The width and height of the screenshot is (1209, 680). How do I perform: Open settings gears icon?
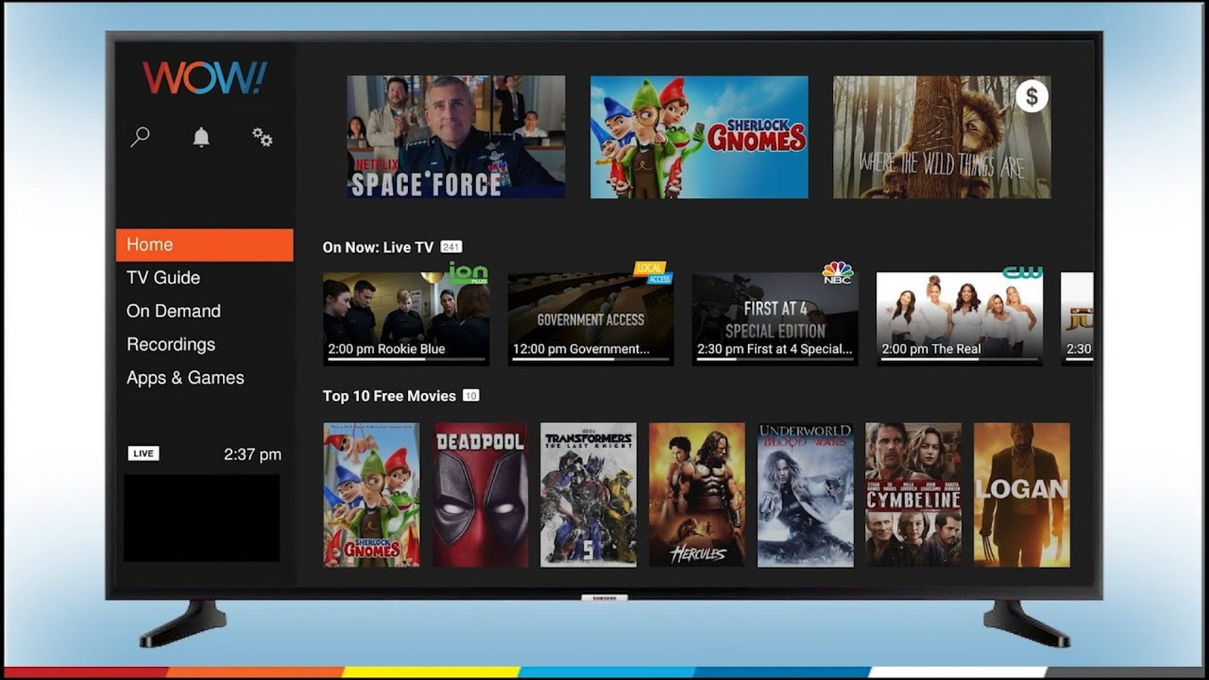pos(262,137)
